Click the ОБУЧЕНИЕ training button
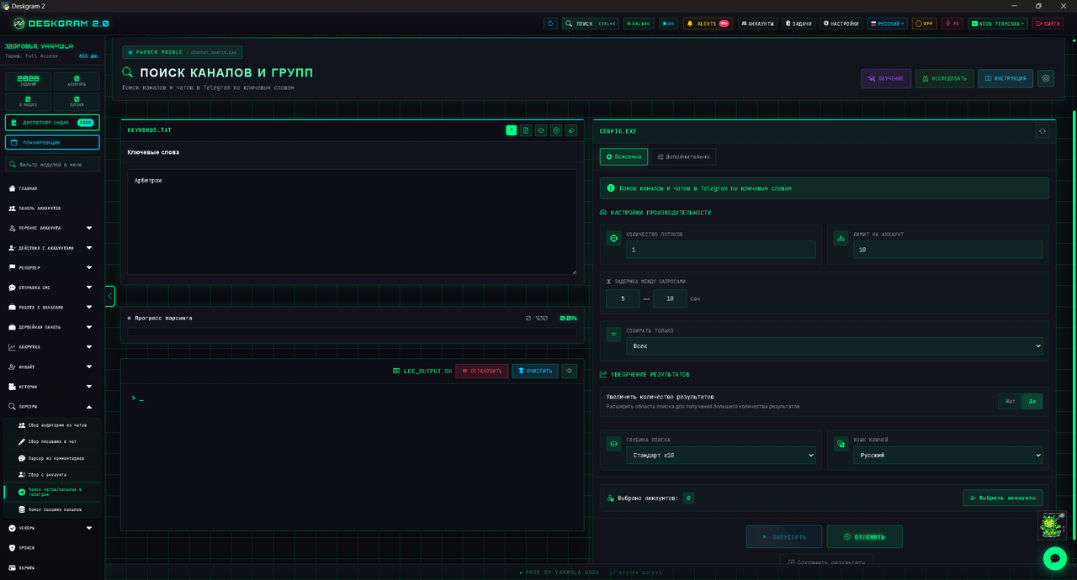 point(886,78)
